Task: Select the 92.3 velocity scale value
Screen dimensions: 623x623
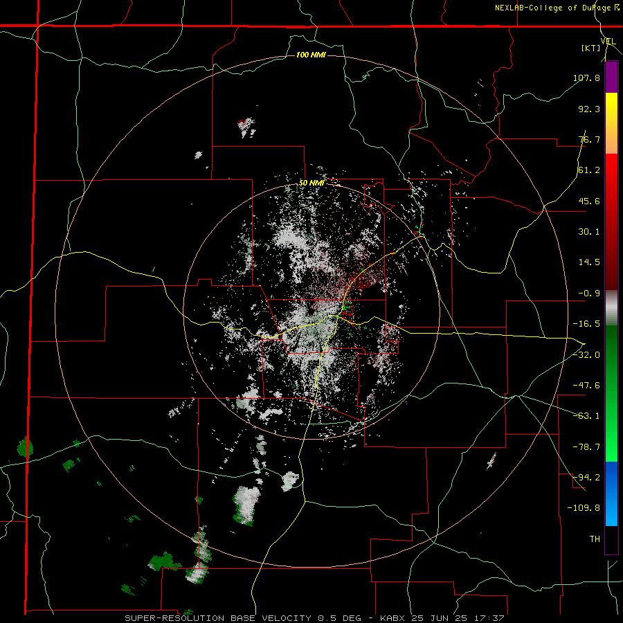Action: 589,109
